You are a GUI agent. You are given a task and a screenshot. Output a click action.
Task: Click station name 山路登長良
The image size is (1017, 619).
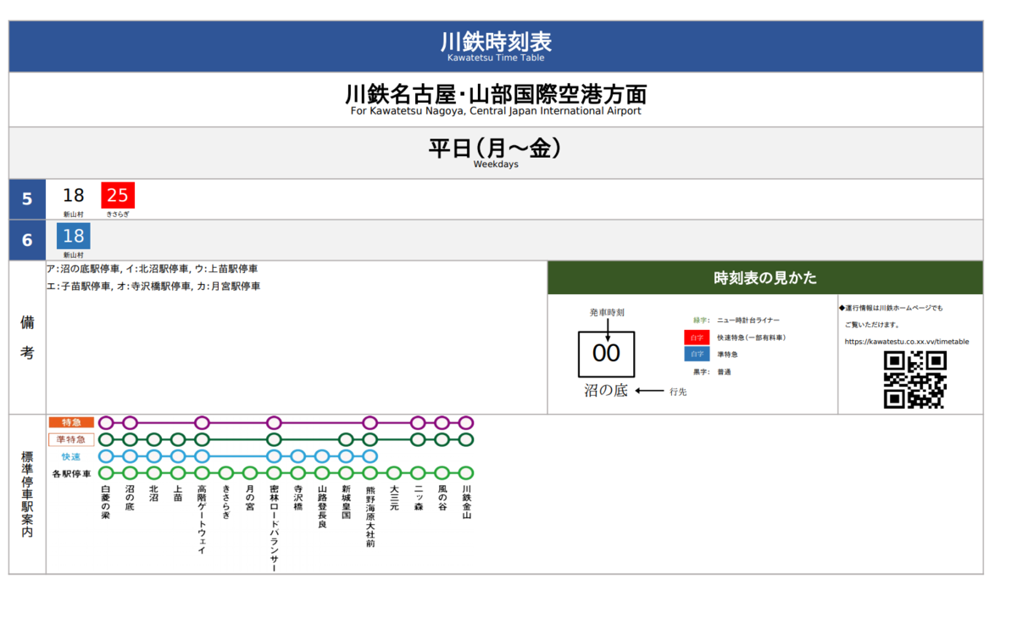click(x=322, y=507)
